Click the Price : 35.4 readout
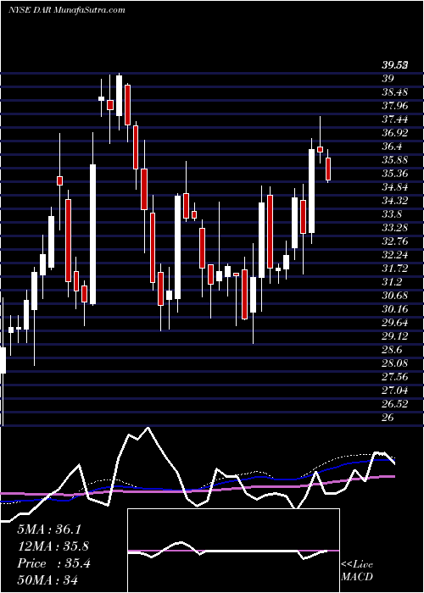 pyautogui.click(x=53, y=563)
